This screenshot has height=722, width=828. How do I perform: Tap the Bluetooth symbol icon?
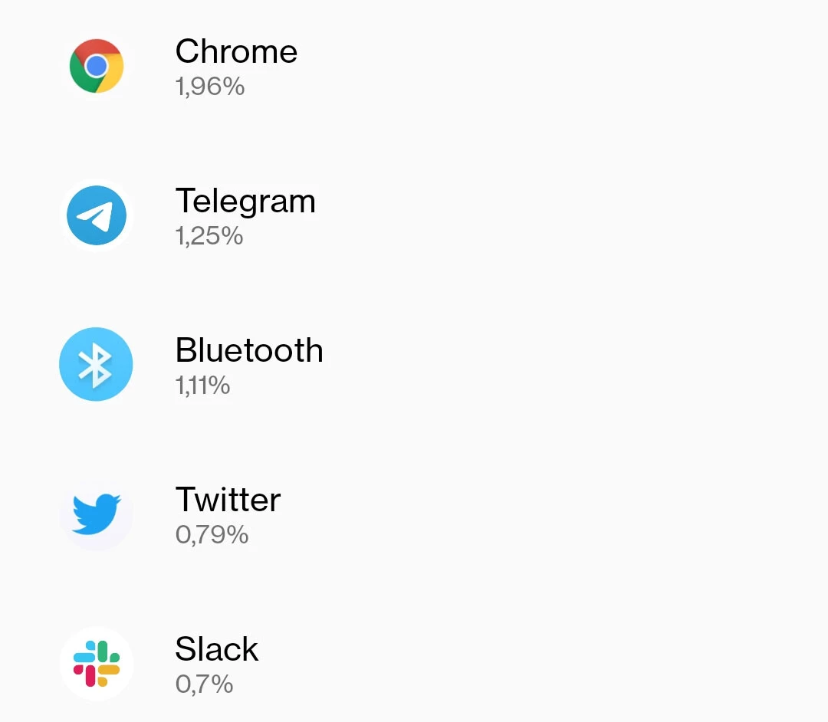tap(96, 364)
